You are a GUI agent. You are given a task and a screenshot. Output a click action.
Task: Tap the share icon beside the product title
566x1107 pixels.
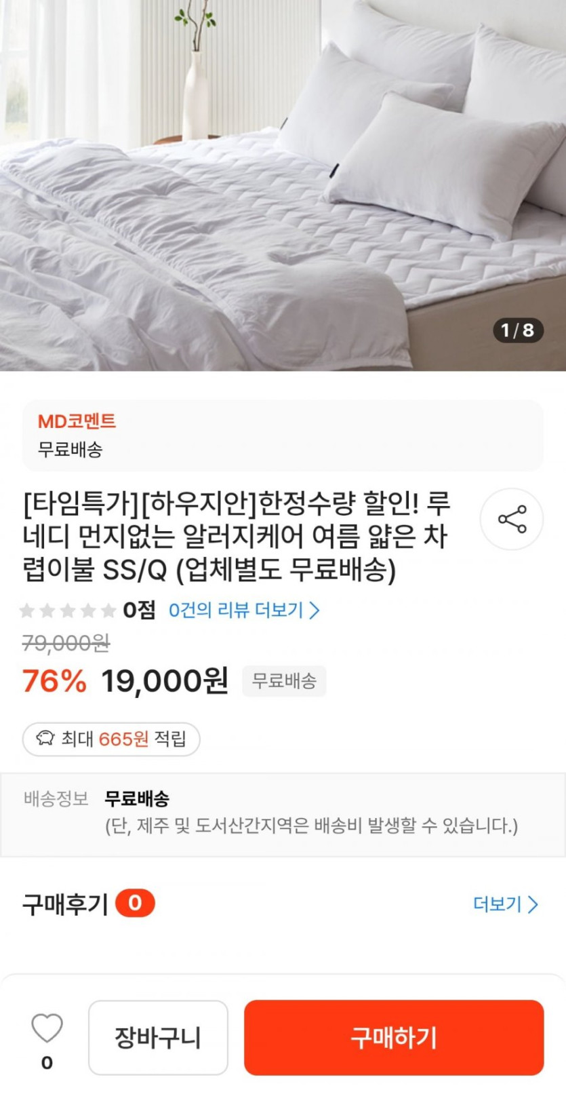tap(512, 519)
